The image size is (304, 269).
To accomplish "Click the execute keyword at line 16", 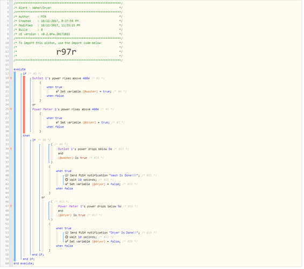I will point(19,69).
